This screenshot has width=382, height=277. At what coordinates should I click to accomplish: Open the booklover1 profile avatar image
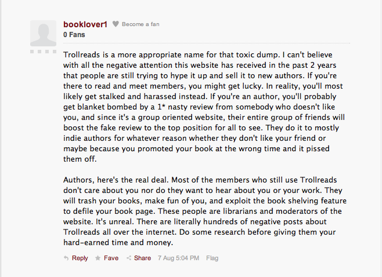43,33
